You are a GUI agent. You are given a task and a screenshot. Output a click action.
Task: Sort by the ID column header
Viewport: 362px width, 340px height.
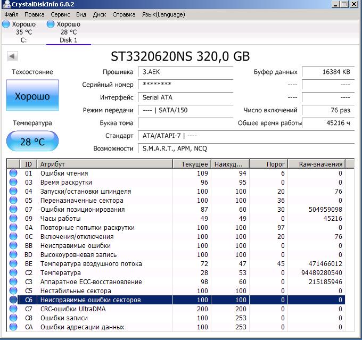coord(28,164)
